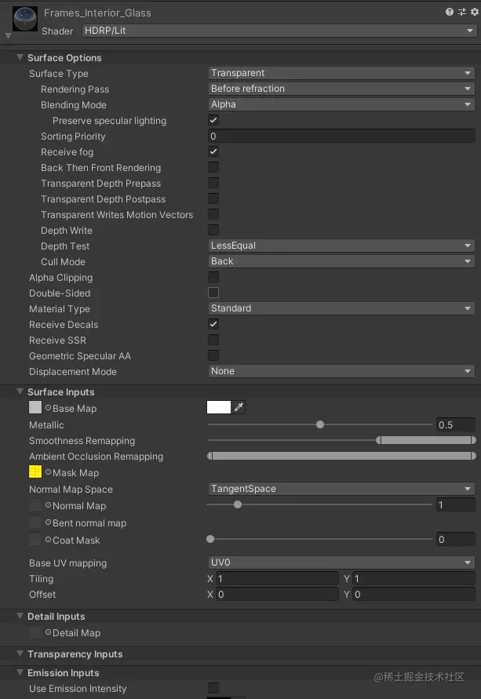Viewport: 481px width, 699px height.
Task: Collapse the Emission Inputs section
Action: coord(20,672)
